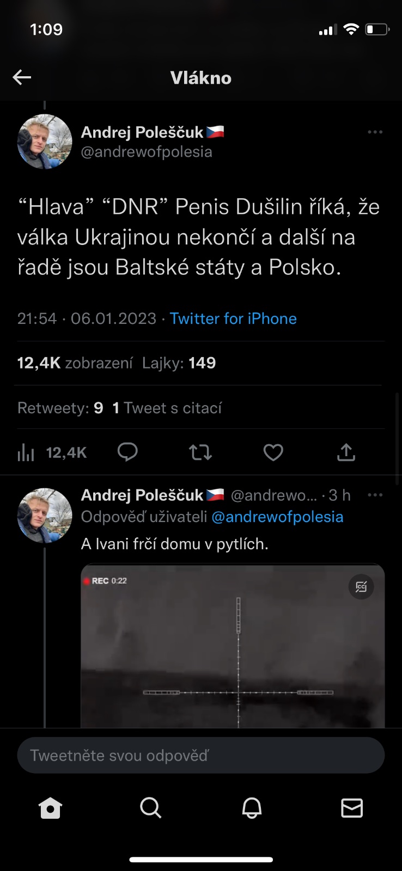Tap the video mute icon

pos(361,586)
